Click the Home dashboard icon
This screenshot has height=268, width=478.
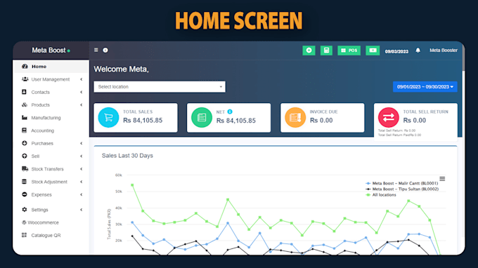(x=25, y=67)
